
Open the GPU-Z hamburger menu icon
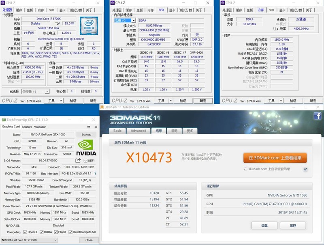(x=96, y=127)
